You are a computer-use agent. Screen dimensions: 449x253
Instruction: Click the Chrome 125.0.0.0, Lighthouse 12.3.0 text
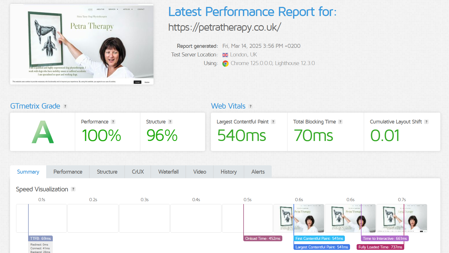coord(273,63)
